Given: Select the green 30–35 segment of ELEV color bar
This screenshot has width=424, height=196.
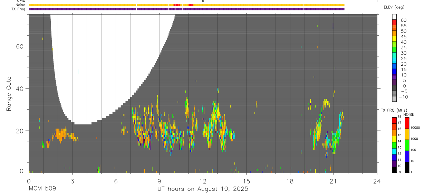Looking at the screenshot, I should tap(394, 50).
